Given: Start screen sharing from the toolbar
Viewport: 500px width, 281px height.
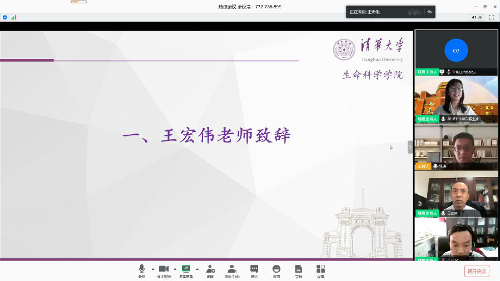Looking at the screenshot, I should [x=186, y=270].
